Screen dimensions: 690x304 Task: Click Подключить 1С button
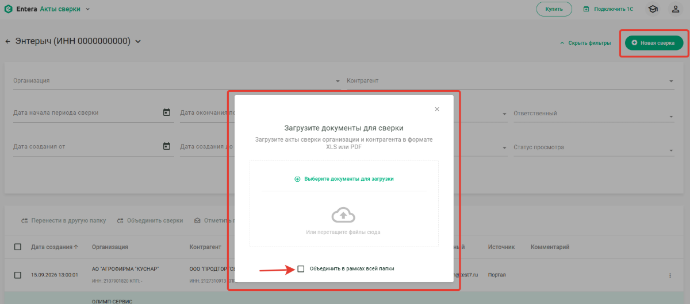click(x=609, y=9)
